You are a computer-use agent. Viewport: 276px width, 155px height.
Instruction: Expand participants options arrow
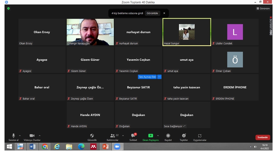[x=123, y=136]
